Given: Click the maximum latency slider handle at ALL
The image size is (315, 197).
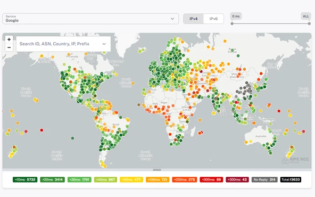Looking at the screenshot, I should pos(309,23).
